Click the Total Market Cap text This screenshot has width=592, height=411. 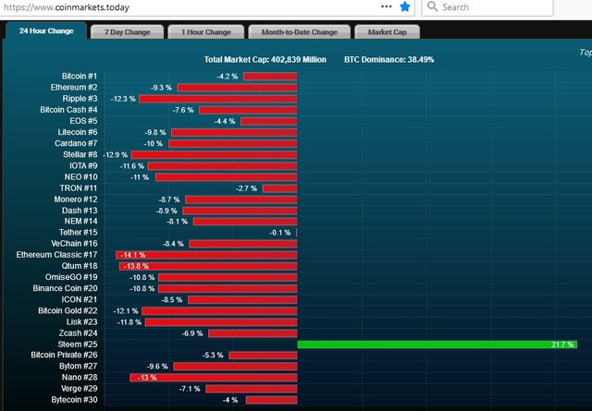pos(265,60)
